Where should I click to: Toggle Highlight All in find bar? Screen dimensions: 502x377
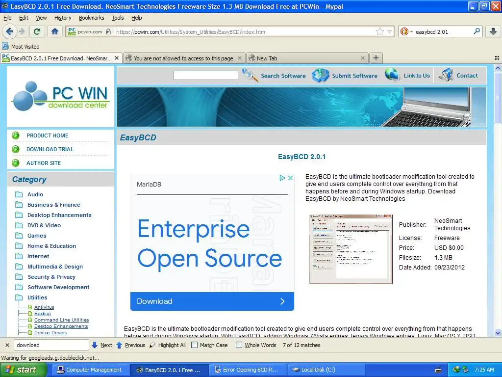[168, 345]
